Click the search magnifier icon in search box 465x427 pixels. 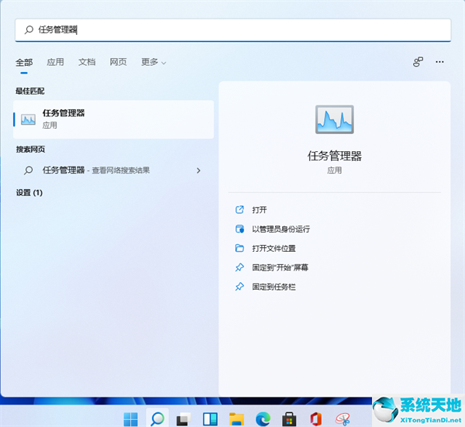29,29
